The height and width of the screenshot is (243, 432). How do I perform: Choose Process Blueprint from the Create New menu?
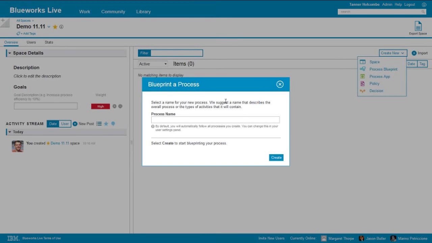pyautogui.click(x=383, y=69)
